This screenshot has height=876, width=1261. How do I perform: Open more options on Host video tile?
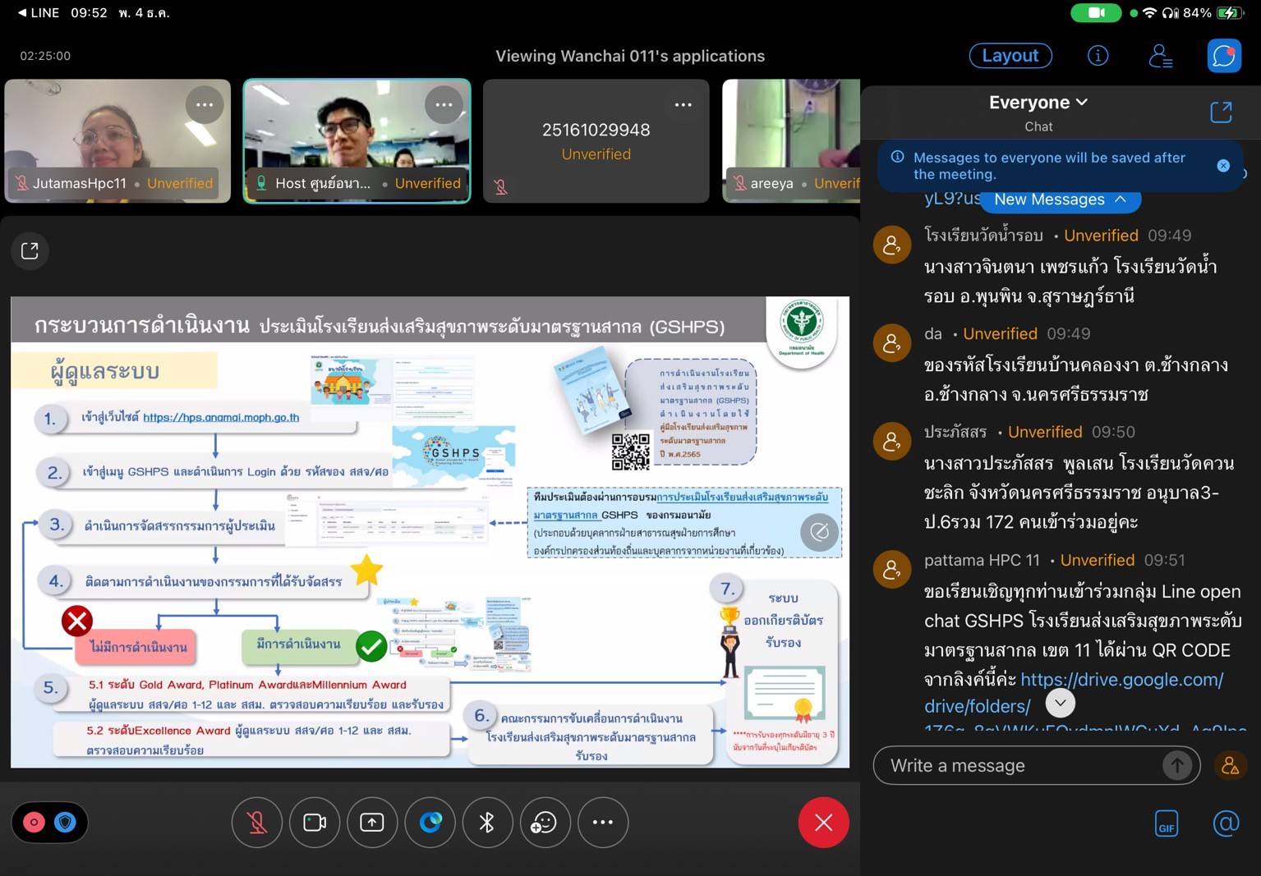pyautogui.click(x=444, y=105)
